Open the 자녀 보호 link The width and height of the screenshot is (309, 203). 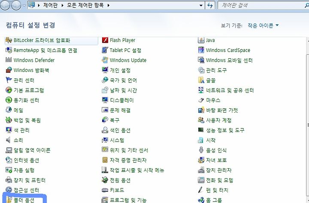tap(216, 160)
